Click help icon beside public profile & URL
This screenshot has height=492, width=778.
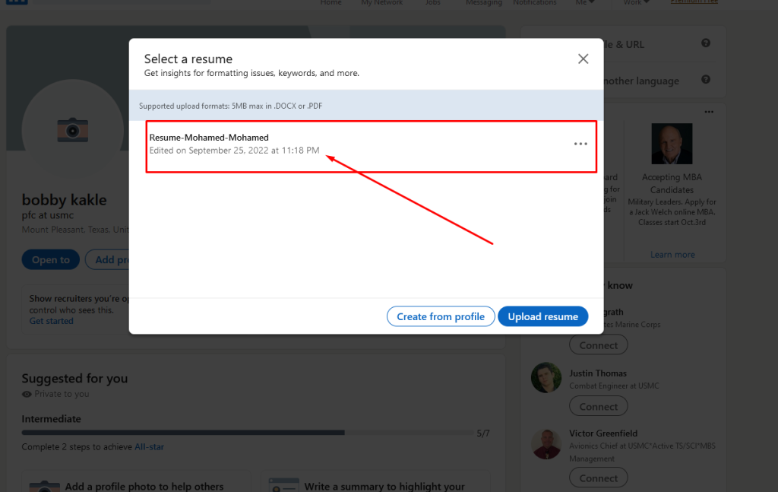pos(706,43)
